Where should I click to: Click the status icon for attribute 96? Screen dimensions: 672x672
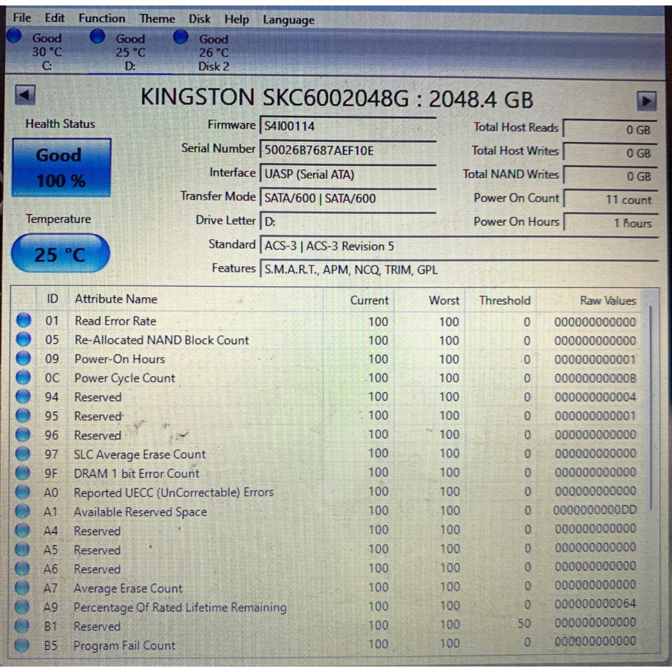point(23,435)
